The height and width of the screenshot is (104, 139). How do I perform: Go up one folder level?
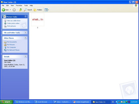point(21,10)
